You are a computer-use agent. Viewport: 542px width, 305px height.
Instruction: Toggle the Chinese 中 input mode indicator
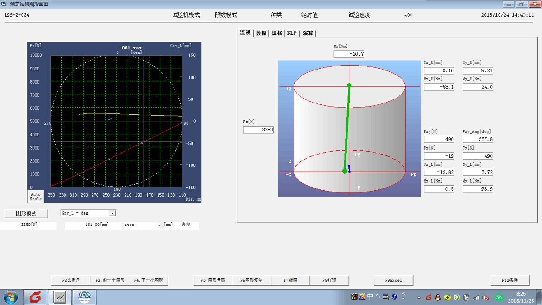(x=370, y=296)
